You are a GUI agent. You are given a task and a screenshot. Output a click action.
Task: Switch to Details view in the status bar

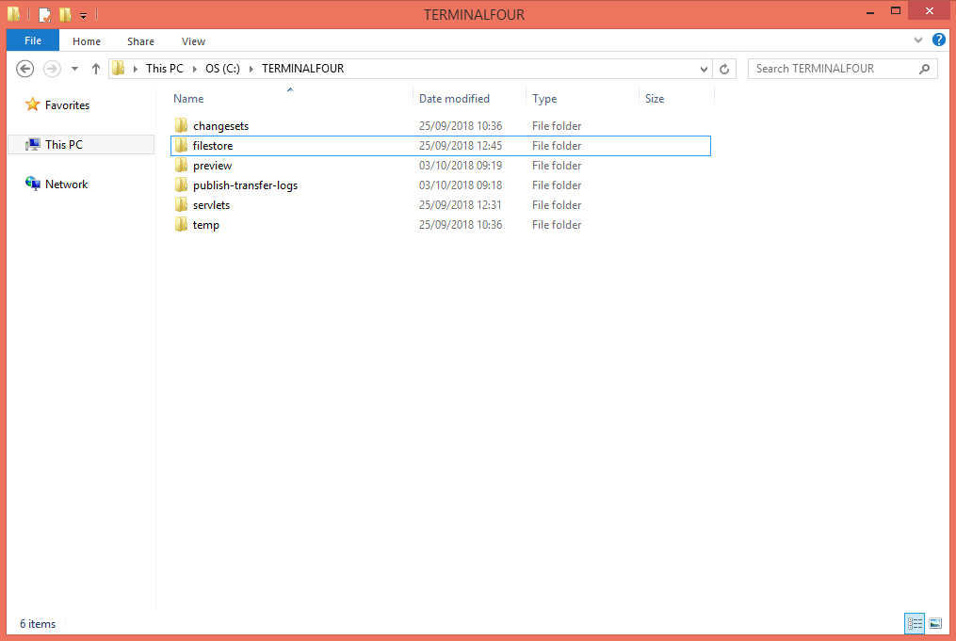click(914, 623)
